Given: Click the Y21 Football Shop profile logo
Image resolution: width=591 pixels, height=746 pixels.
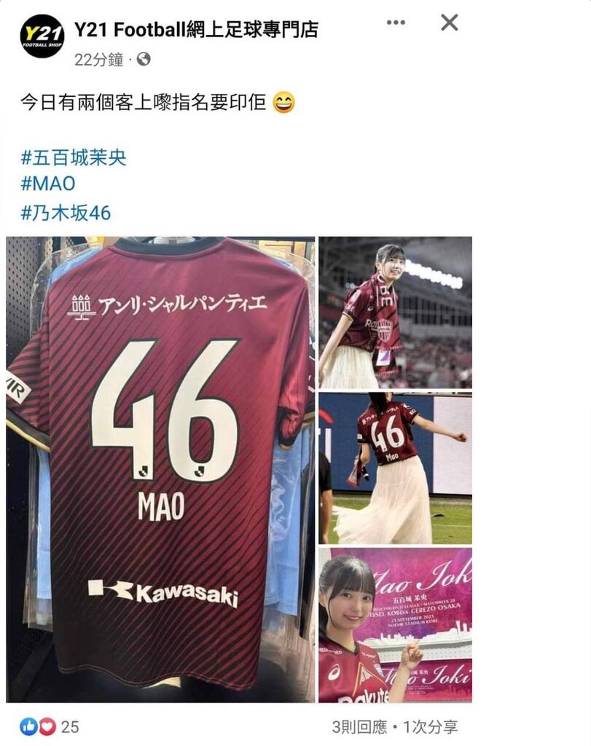Looking at the screenshot, I should point(42,36).
